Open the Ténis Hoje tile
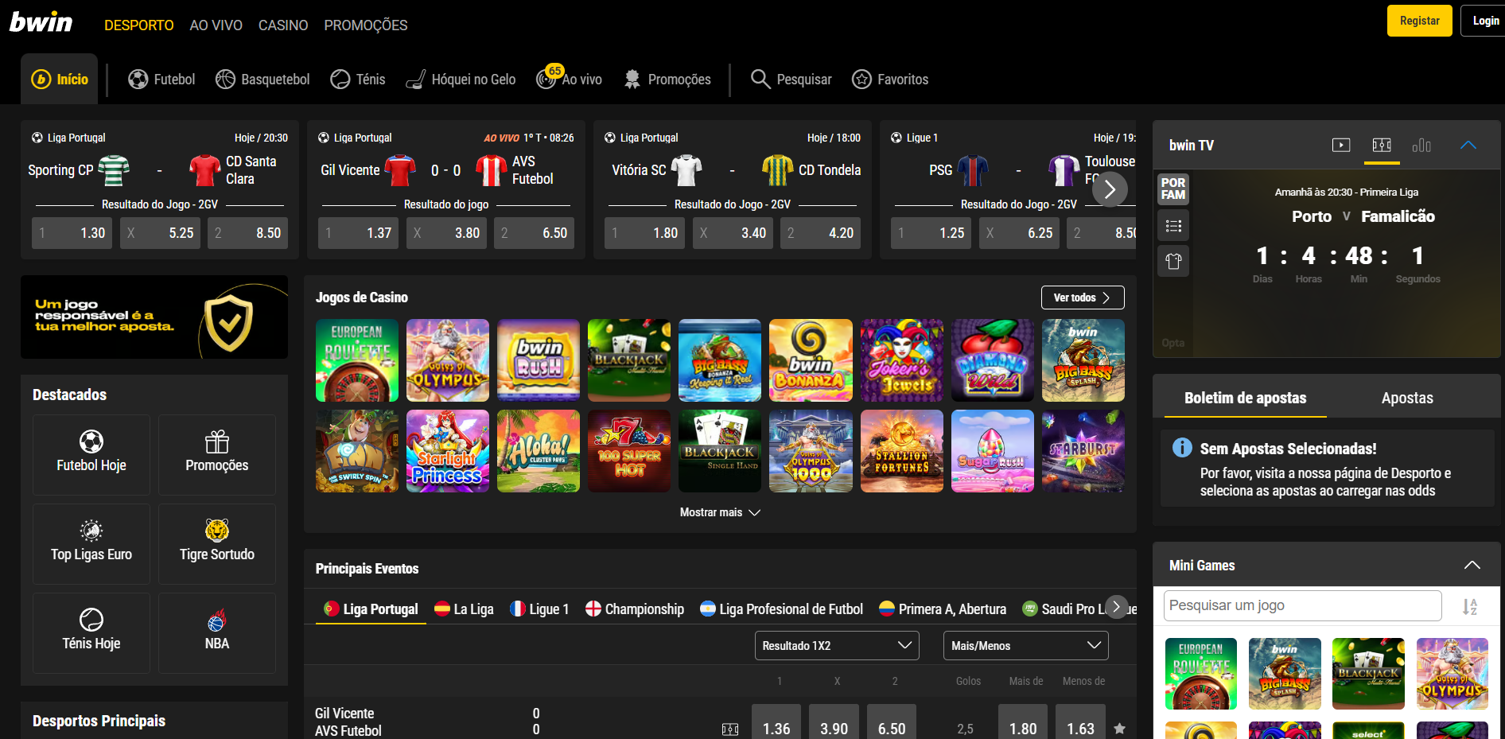 [91, 632]
